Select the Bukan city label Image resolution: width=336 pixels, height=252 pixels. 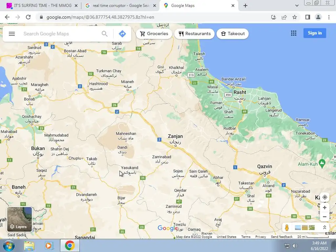[x=38, y=151]
